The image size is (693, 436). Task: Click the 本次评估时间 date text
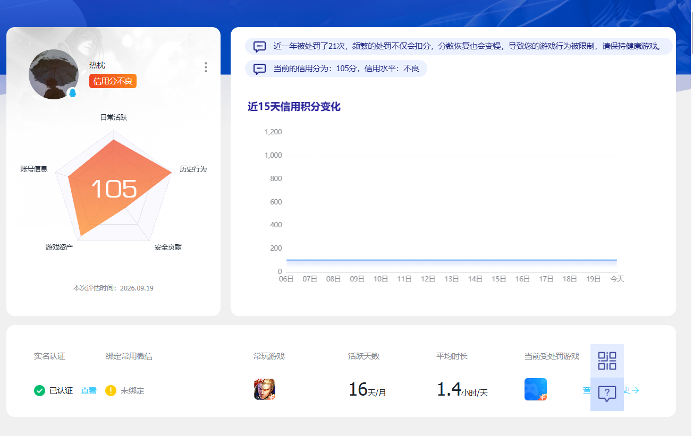tap(113, 288)
